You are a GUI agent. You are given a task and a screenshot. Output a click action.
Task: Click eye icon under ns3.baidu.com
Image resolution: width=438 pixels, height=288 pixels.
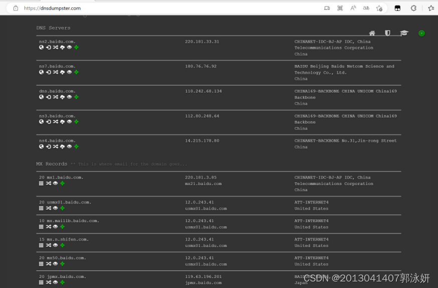[x=69, y=122]
